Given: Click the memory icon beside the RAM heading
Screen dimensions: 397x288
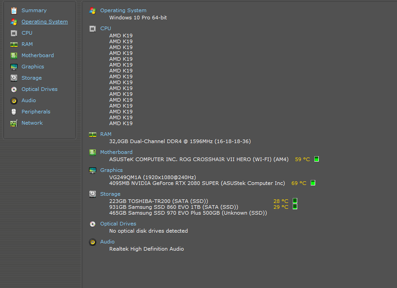Looking at the screenshot, I should [93, 135].
